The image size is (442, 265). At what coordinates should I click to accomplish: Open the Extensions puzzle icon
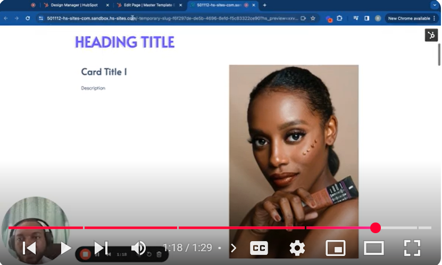(x=340, y=18)
